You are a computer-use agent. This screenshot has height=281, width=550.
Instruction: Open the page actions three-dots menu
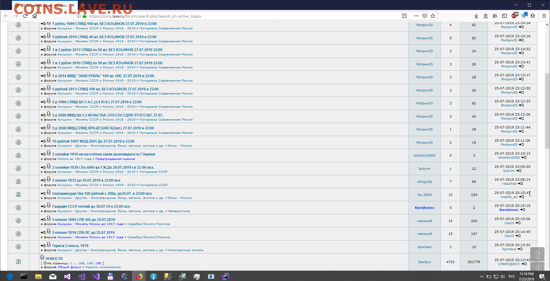pos(416,16)
